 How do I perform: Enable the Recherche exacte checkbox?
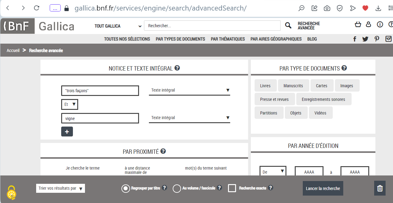click(232, 188)
